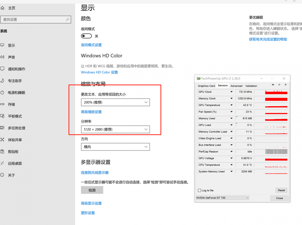Click the Home icon in Settings sidebar
Viewport: 302px width, 225px height.
(2, 8)
